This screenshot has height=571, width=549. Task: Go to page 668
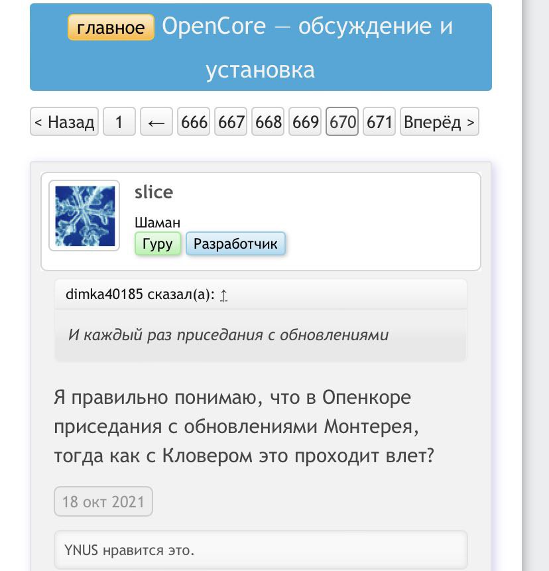268,121
